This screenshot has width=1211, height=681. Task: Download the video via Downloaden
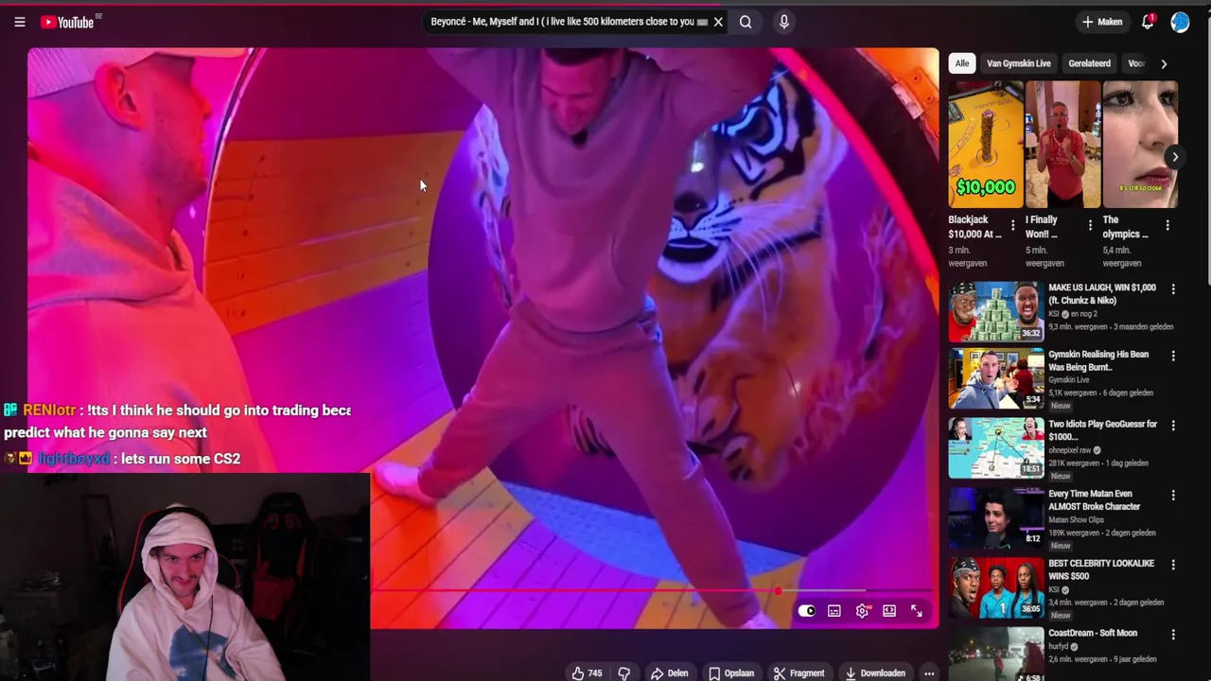coord(875,672)
